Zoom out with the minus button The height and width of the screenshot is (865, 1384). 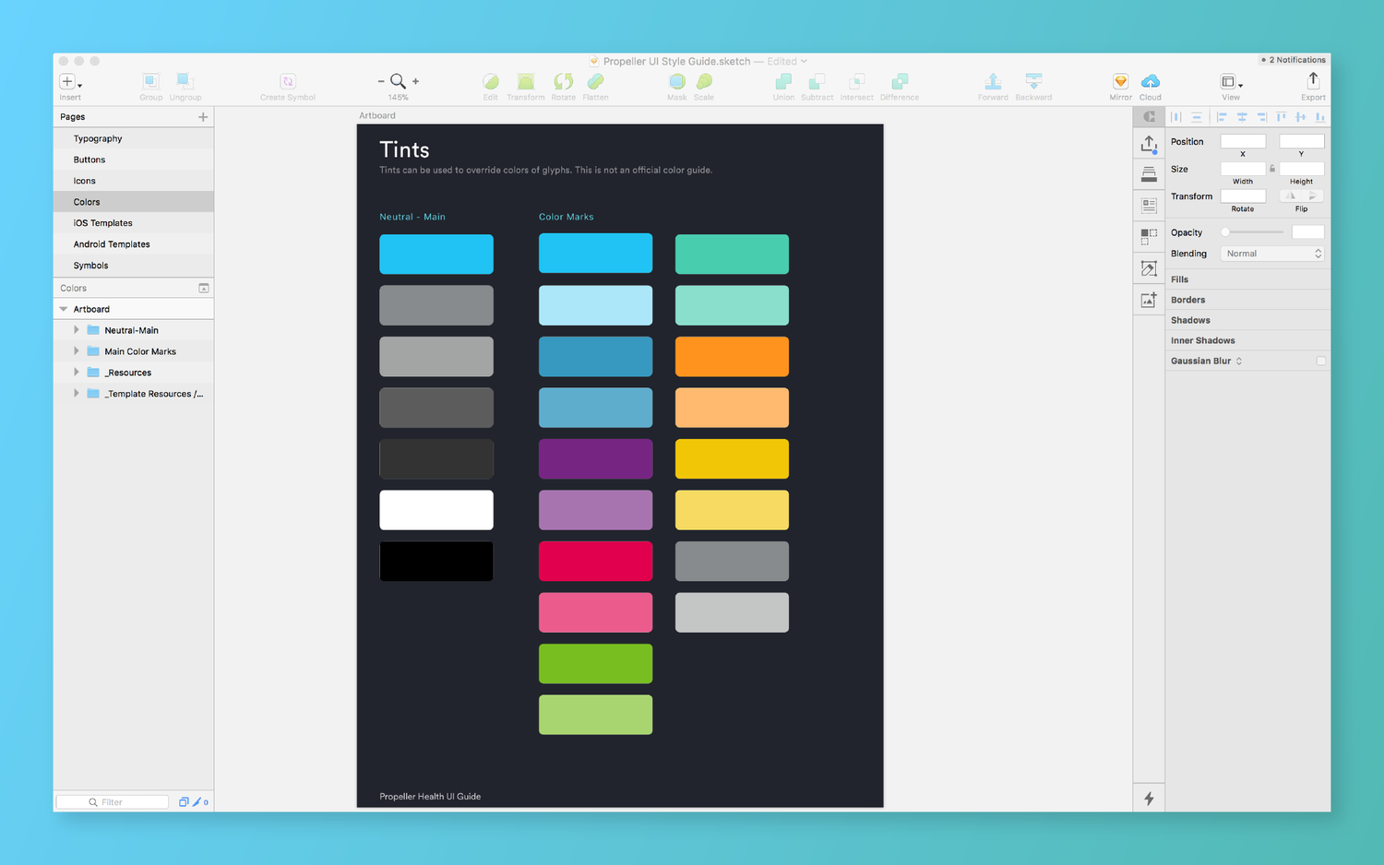(x=381, y=81)
